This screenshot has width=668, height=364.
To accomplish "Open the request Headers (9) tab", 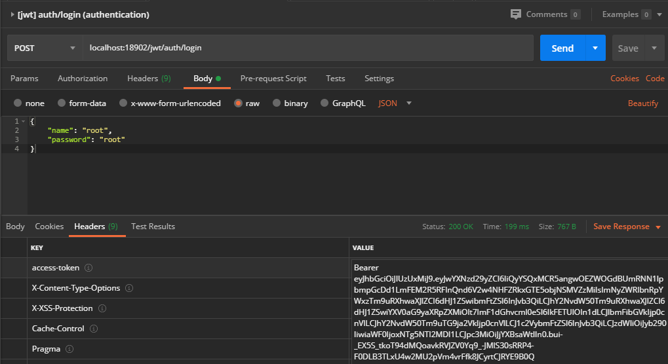I will [x=149, y=79].
